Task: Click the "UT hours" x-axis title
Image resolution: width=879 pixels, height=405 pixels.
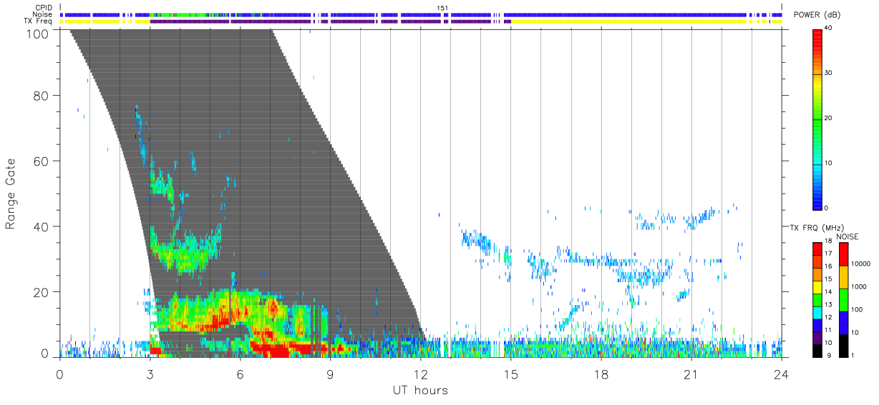Action: (x=420, y=391)
